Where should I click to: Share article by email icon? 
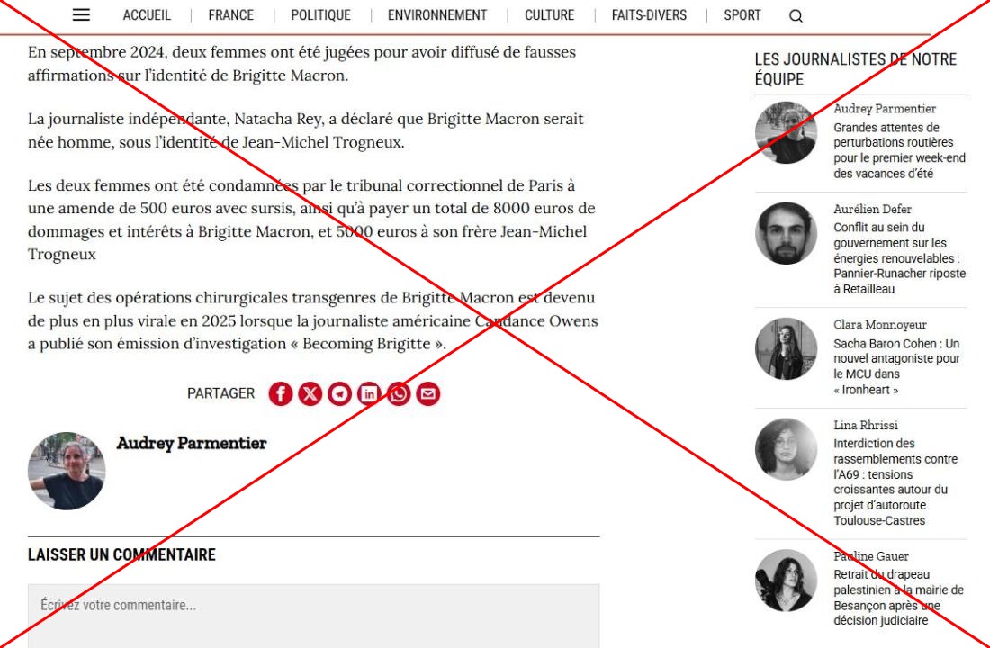pyautogui.click(x=428, y=393)
